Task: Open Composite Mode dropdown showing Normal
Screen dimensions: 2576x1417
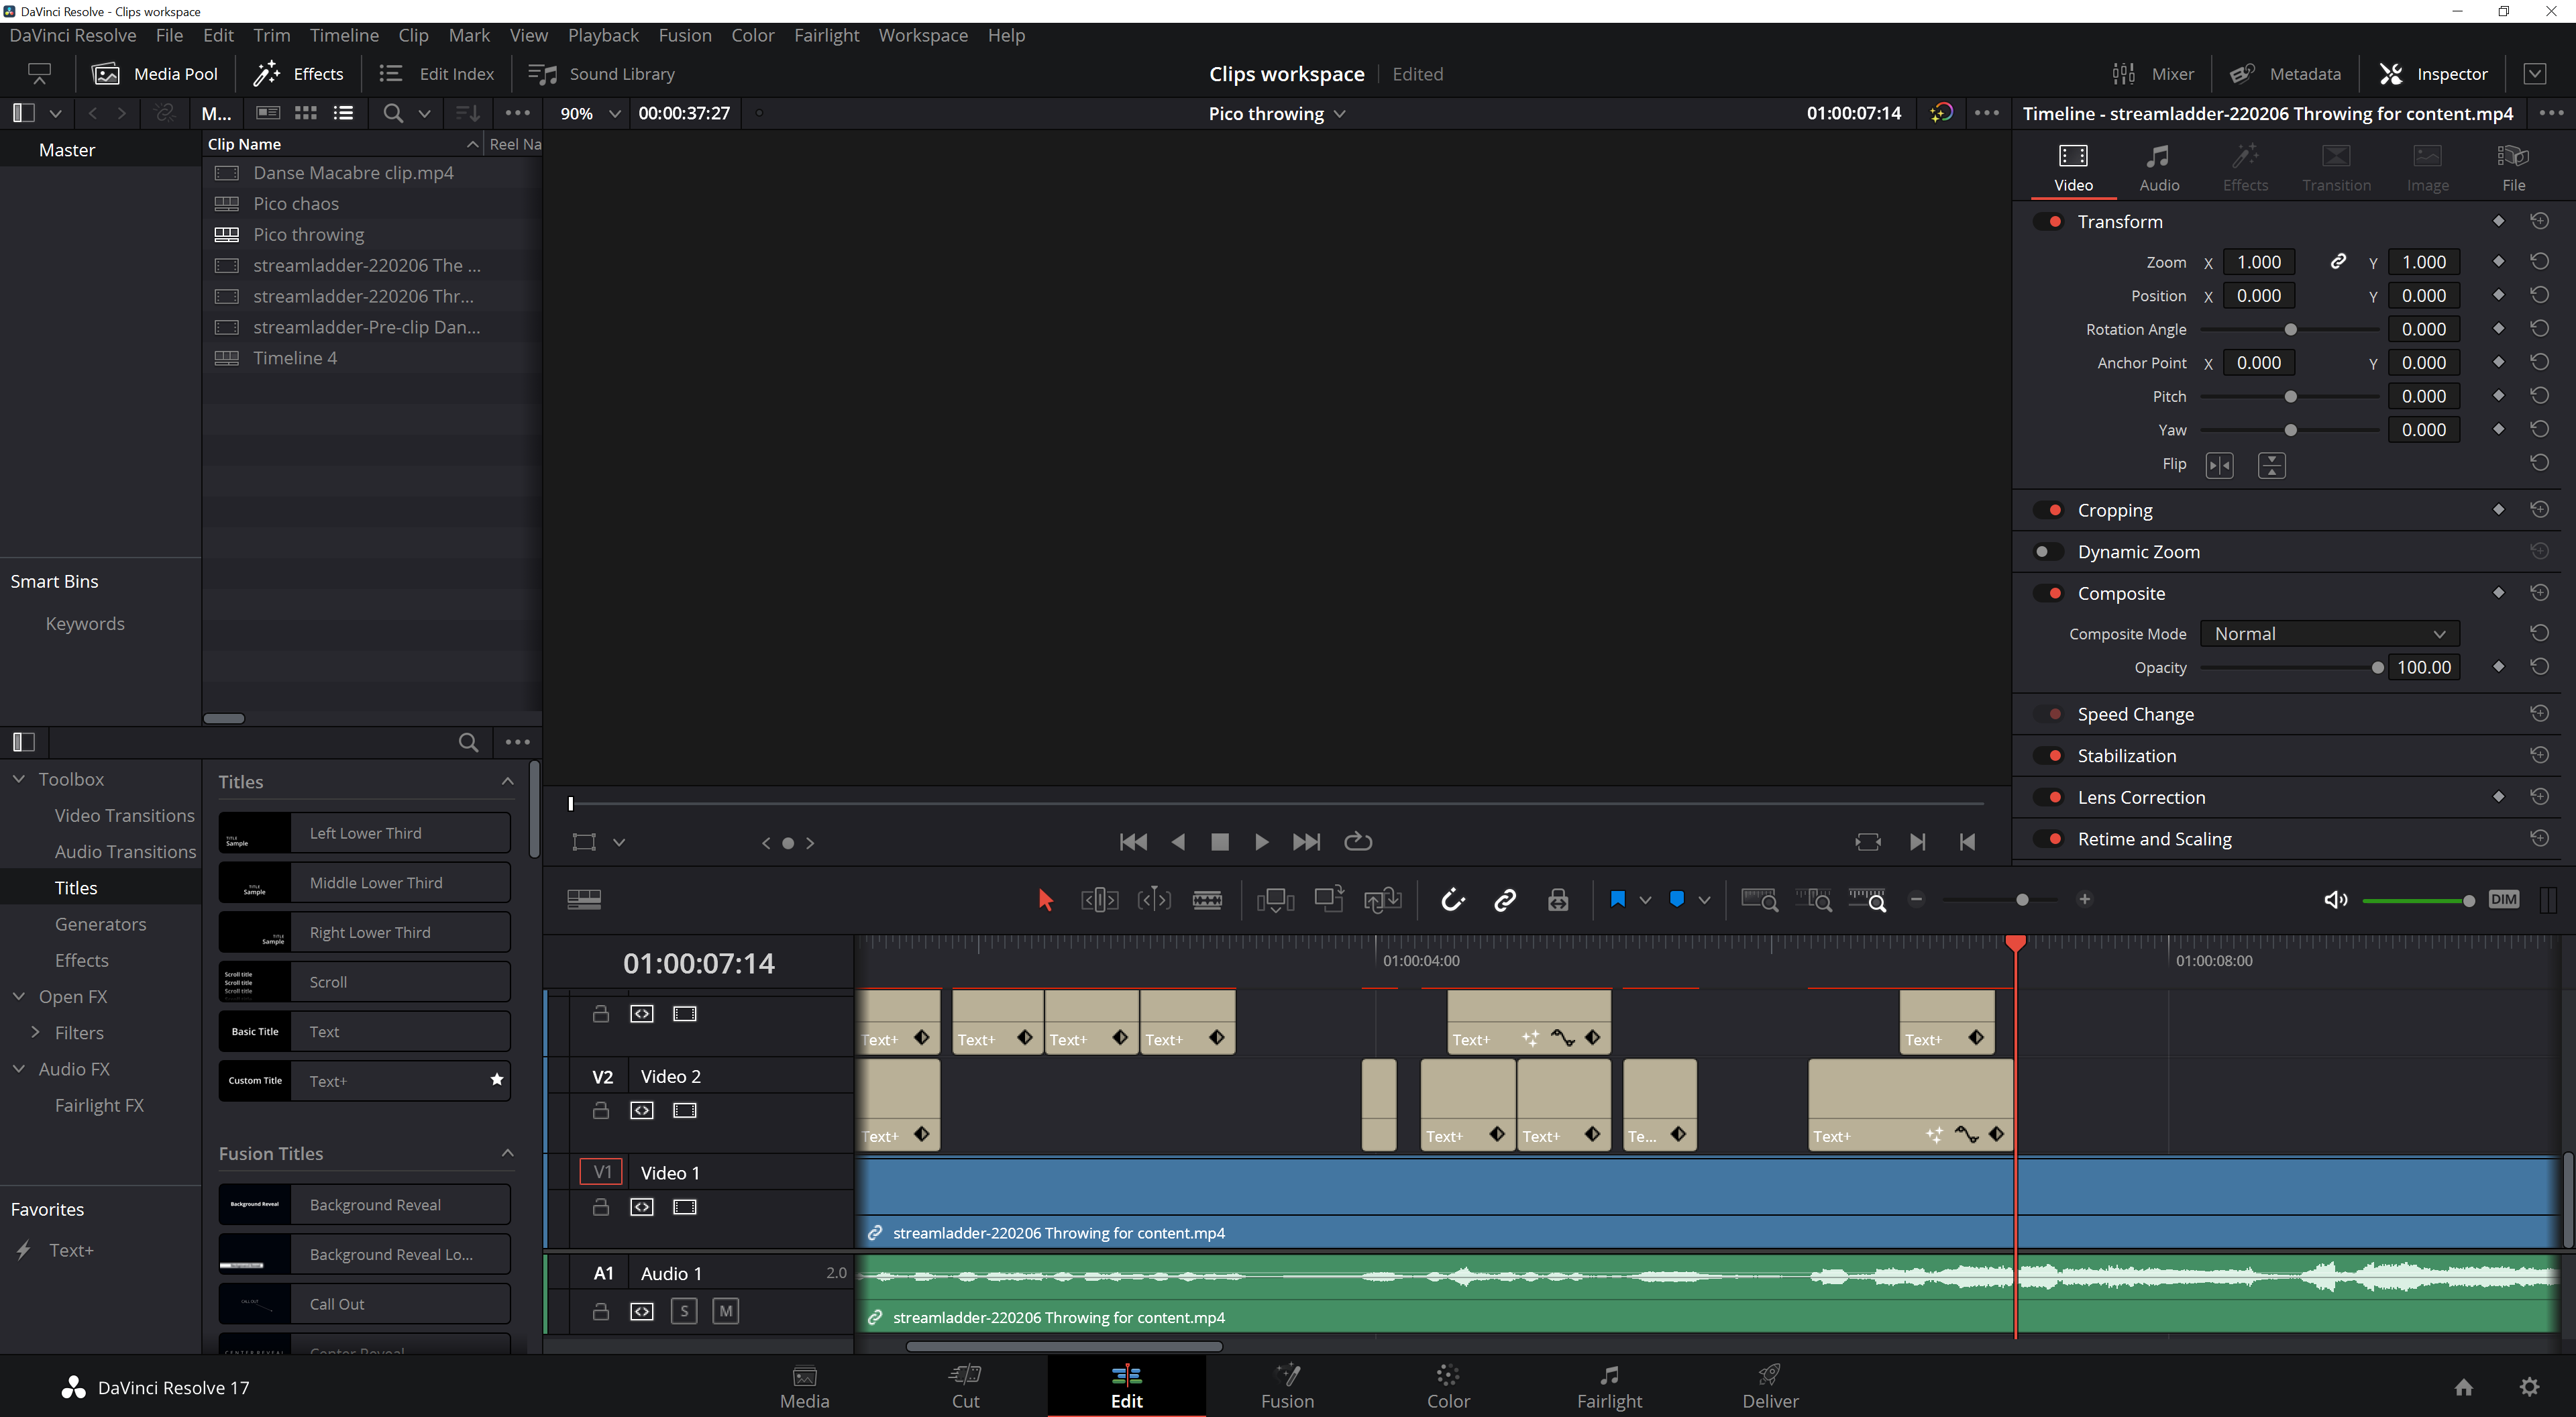Action: click(2329, 634)
